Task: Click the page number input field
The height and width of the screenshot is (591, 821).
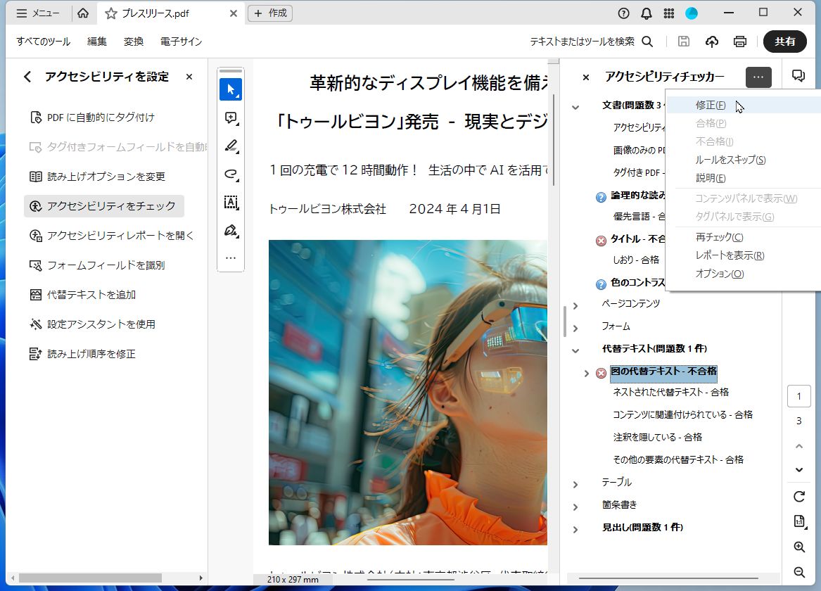Action: (x=798, y=395)
